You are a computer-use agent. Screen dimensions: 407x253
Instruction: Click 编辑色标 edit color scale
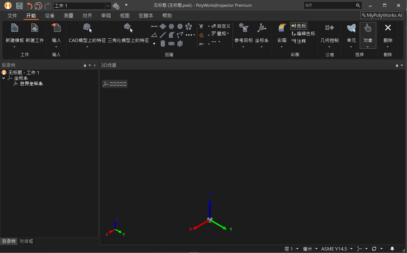click(303, 33)
